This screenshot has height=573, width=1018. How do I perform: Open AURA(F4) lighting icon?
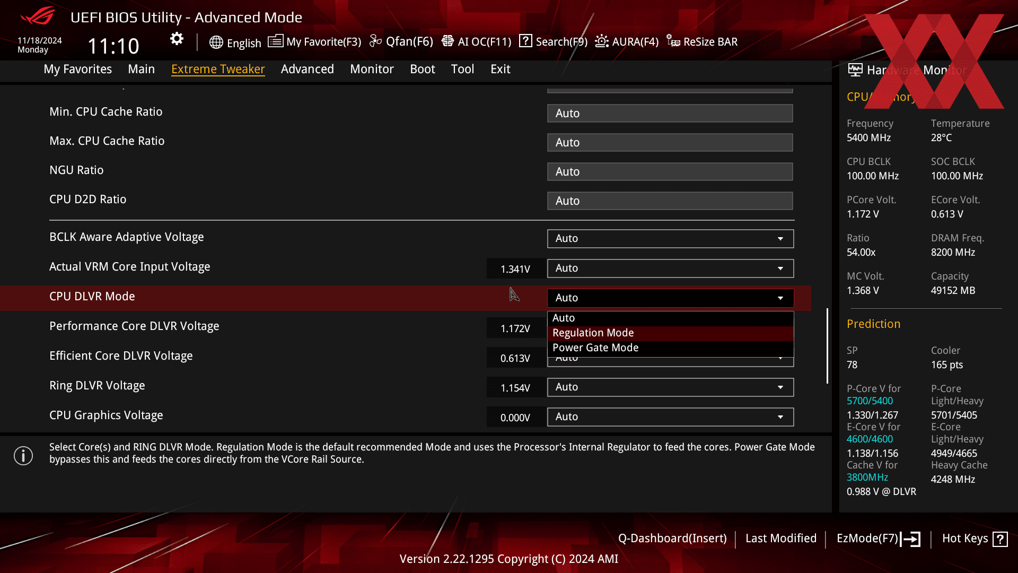pyautogui.click(x=602, y=41)
